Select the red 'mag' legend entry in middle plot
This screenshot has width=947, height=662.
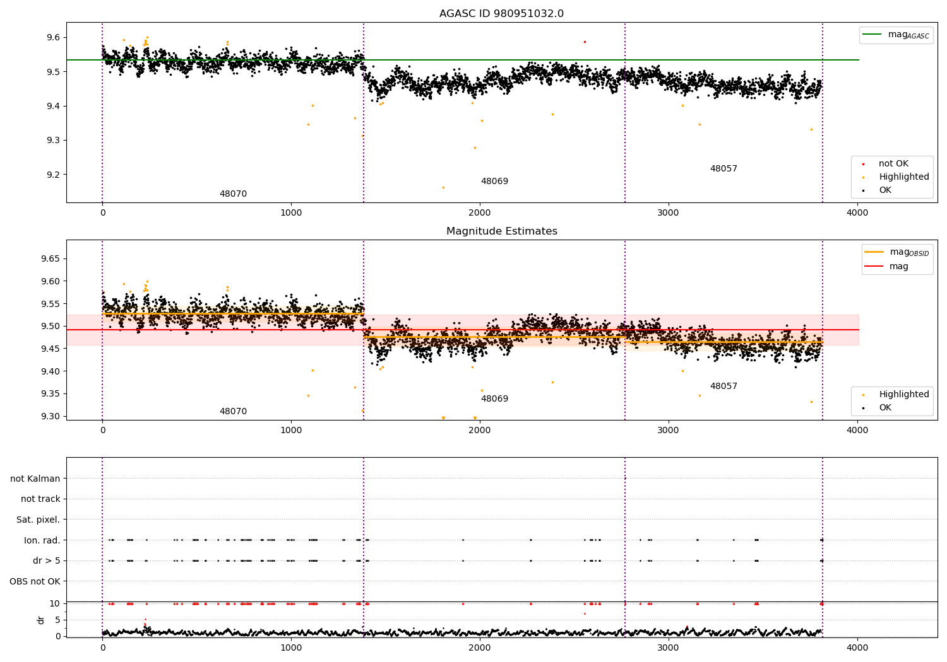click(x=886, y=267)
